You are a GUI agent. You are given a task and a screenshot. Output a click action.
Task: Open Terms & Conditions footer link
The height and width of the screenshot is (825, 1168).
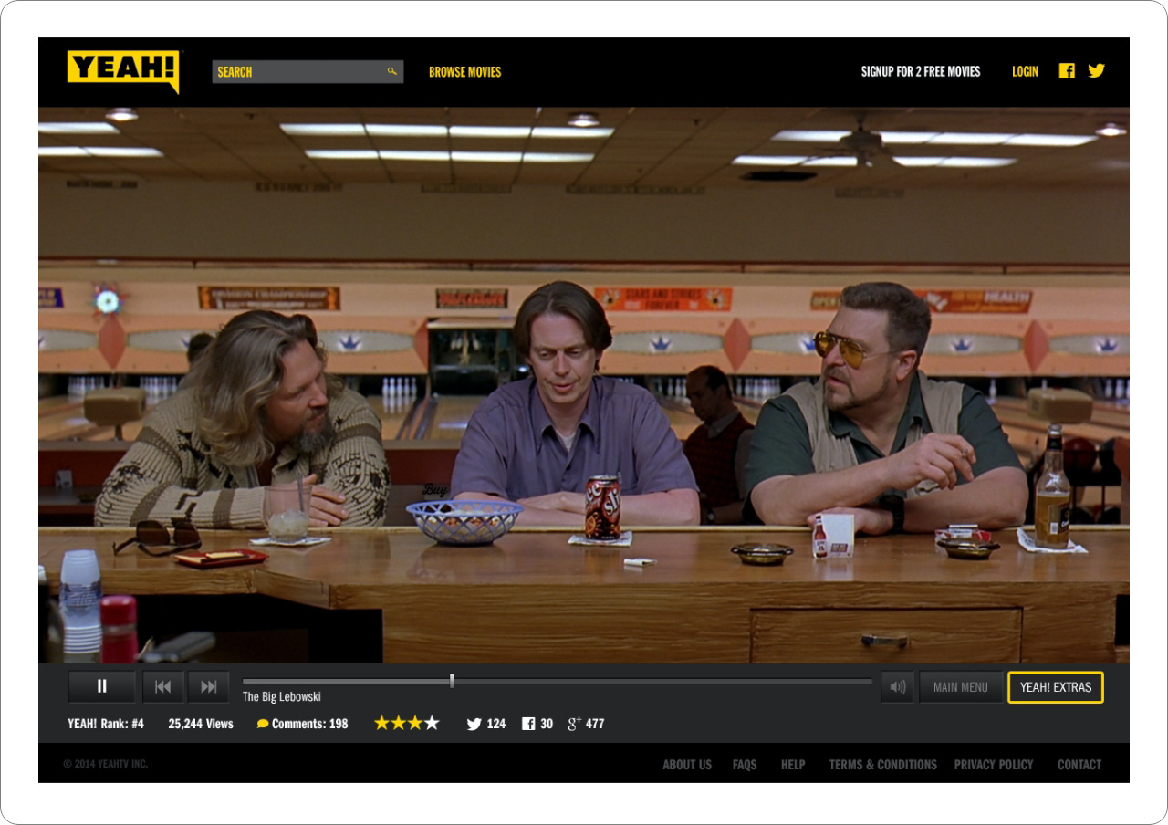coord(883,765)
